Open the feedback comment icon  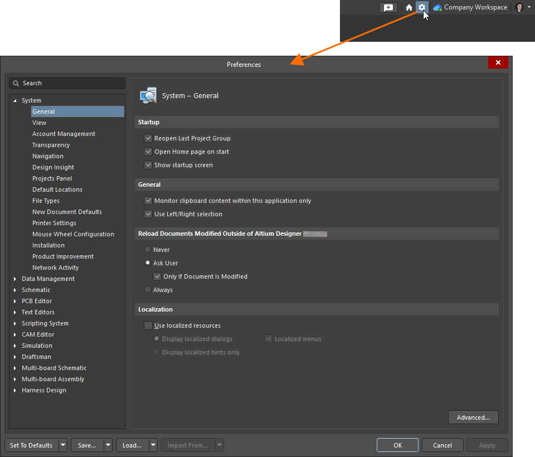(x=388, y=7)
